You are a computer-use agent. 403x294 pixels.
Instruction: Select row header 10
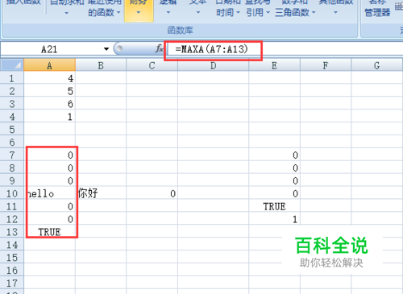click(x=12, y=193)
